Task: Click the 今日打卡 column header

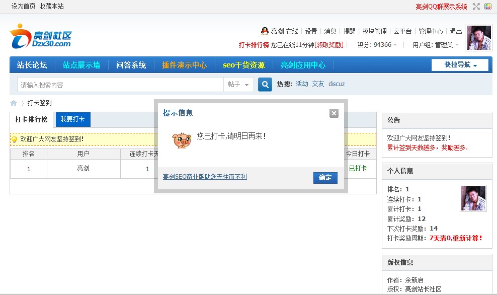Action: point(358,154)
